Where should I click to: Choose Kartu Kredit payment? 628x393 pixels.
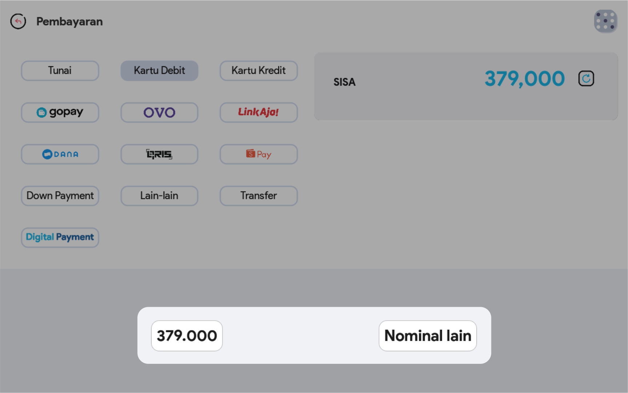point(258,71)
